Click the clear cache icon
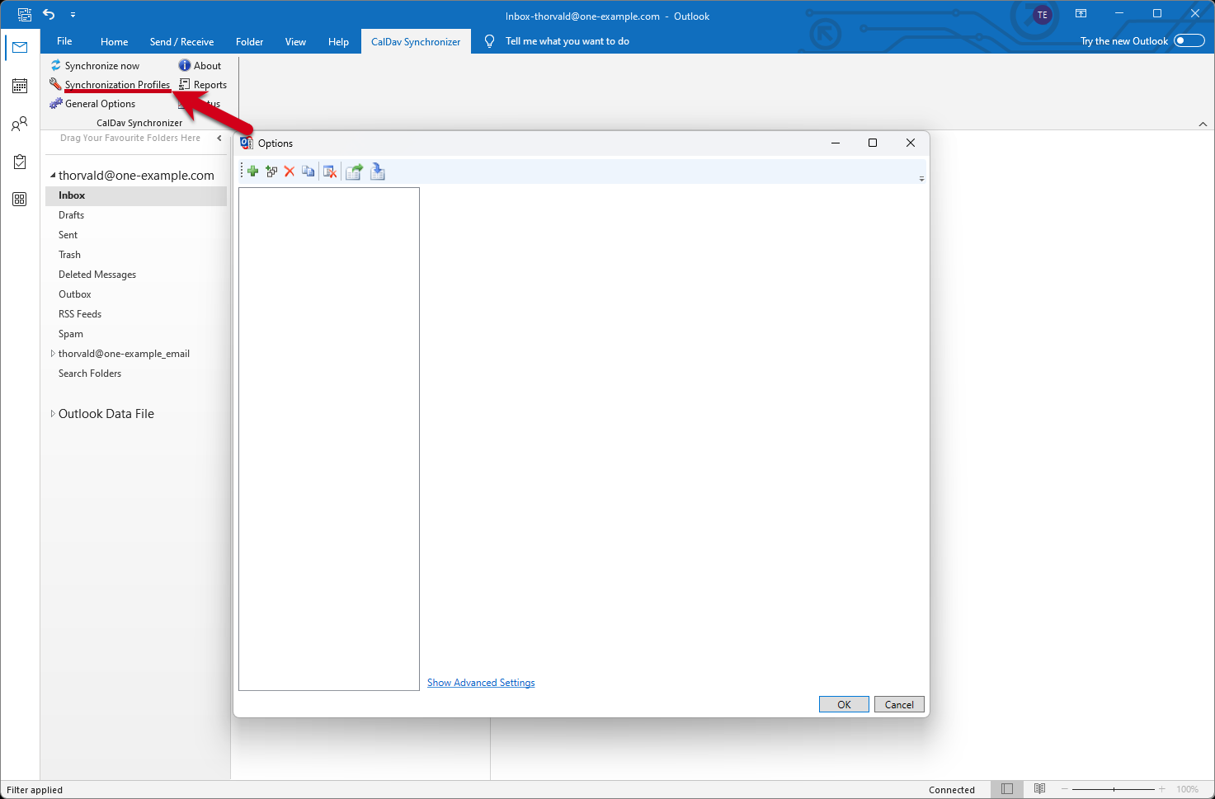 330,172
